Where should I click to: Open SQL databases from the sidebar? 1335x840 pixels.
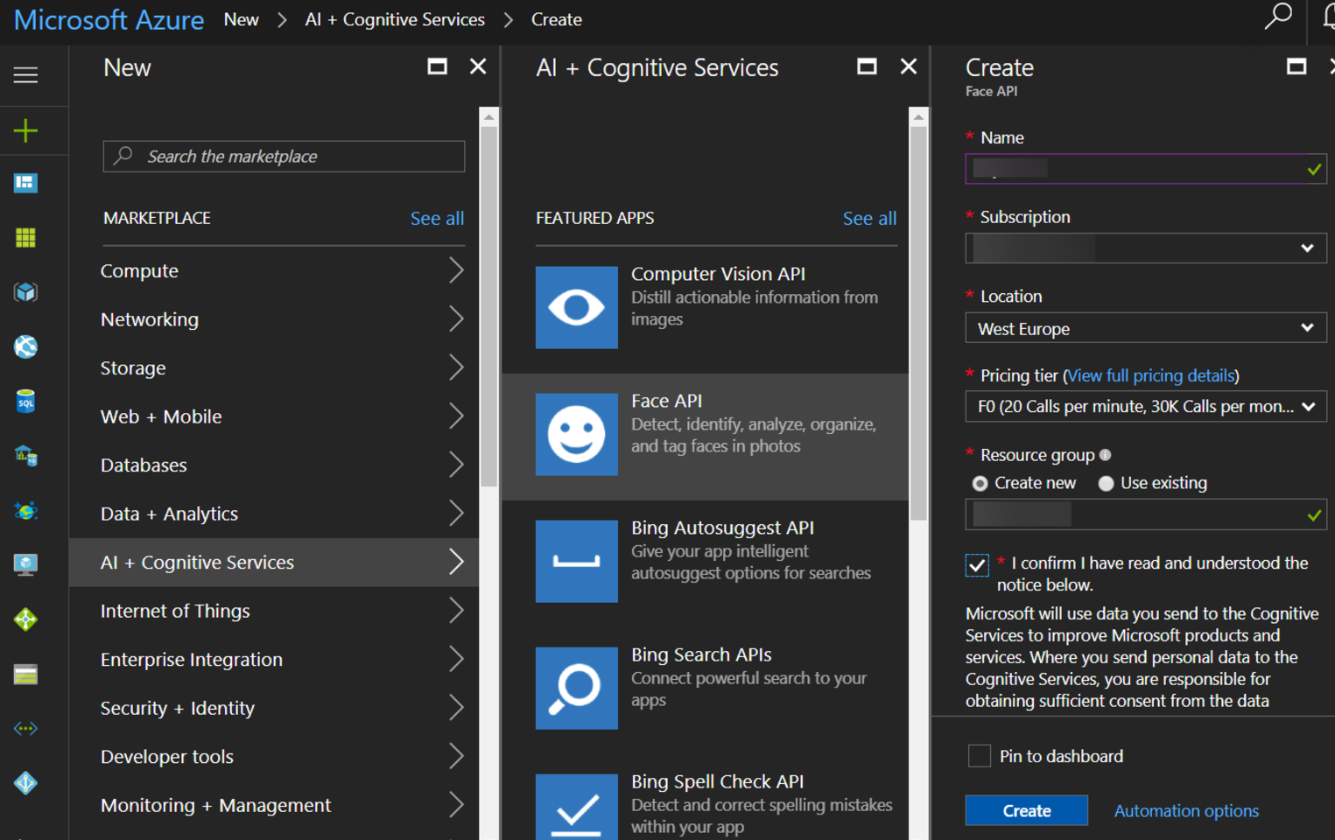point(25,402)
